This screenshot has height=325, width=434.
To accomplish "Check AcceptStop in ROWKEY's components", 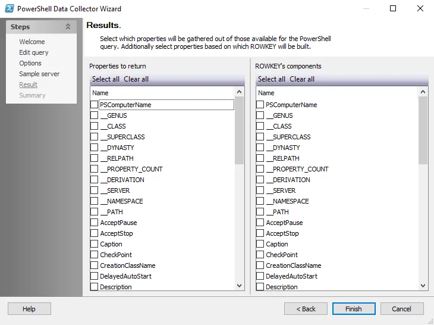I will pyautogui.click(x=260, y=233).
